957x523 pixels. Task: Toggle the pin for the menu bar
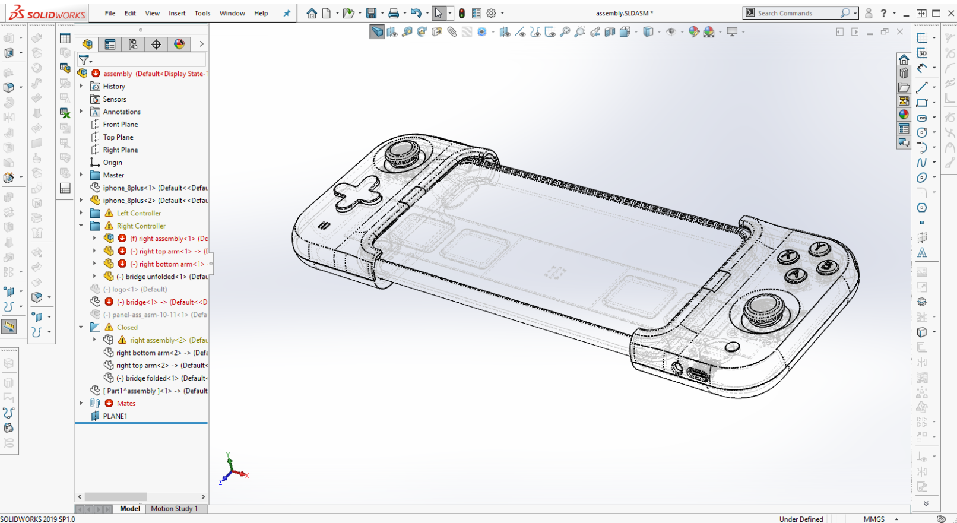(x=287, y=13)
